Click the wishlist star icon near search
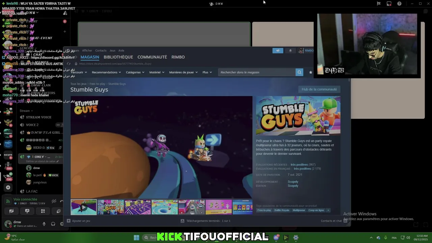Viewport: 432px width, 243px height. point(310,72)
